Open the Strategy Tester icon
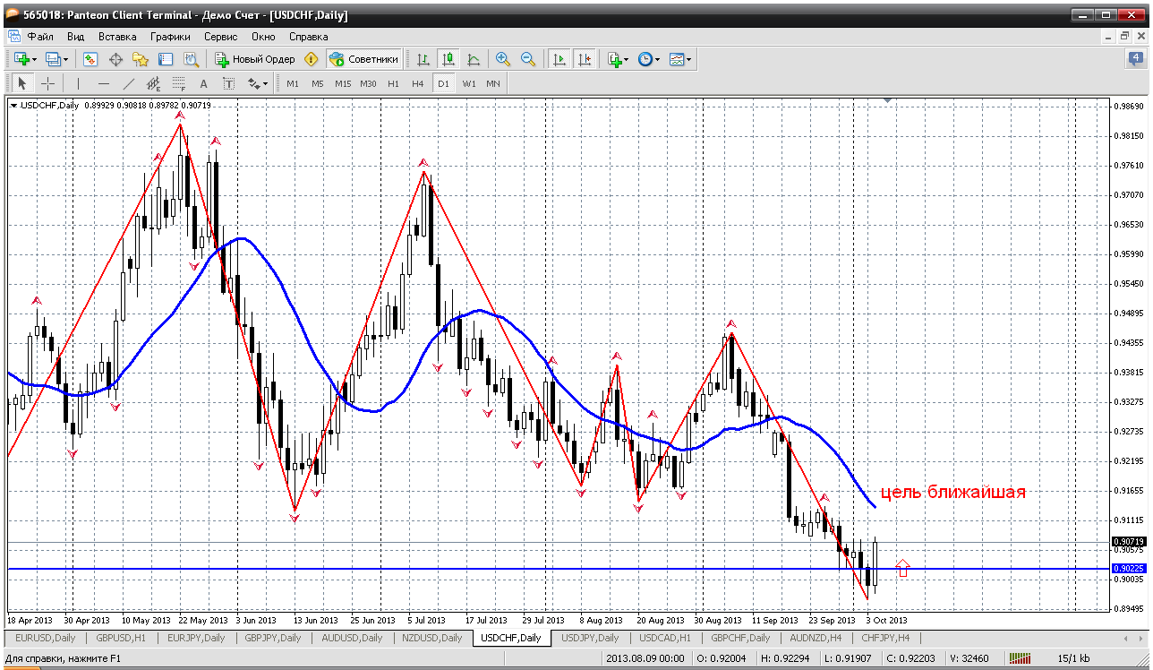The image size is (1153, 670). [191, 59]
